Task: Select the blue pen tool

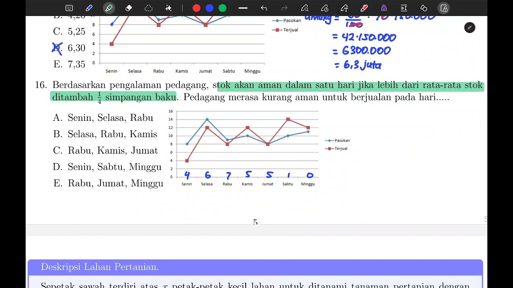Action: coord(89,8)
